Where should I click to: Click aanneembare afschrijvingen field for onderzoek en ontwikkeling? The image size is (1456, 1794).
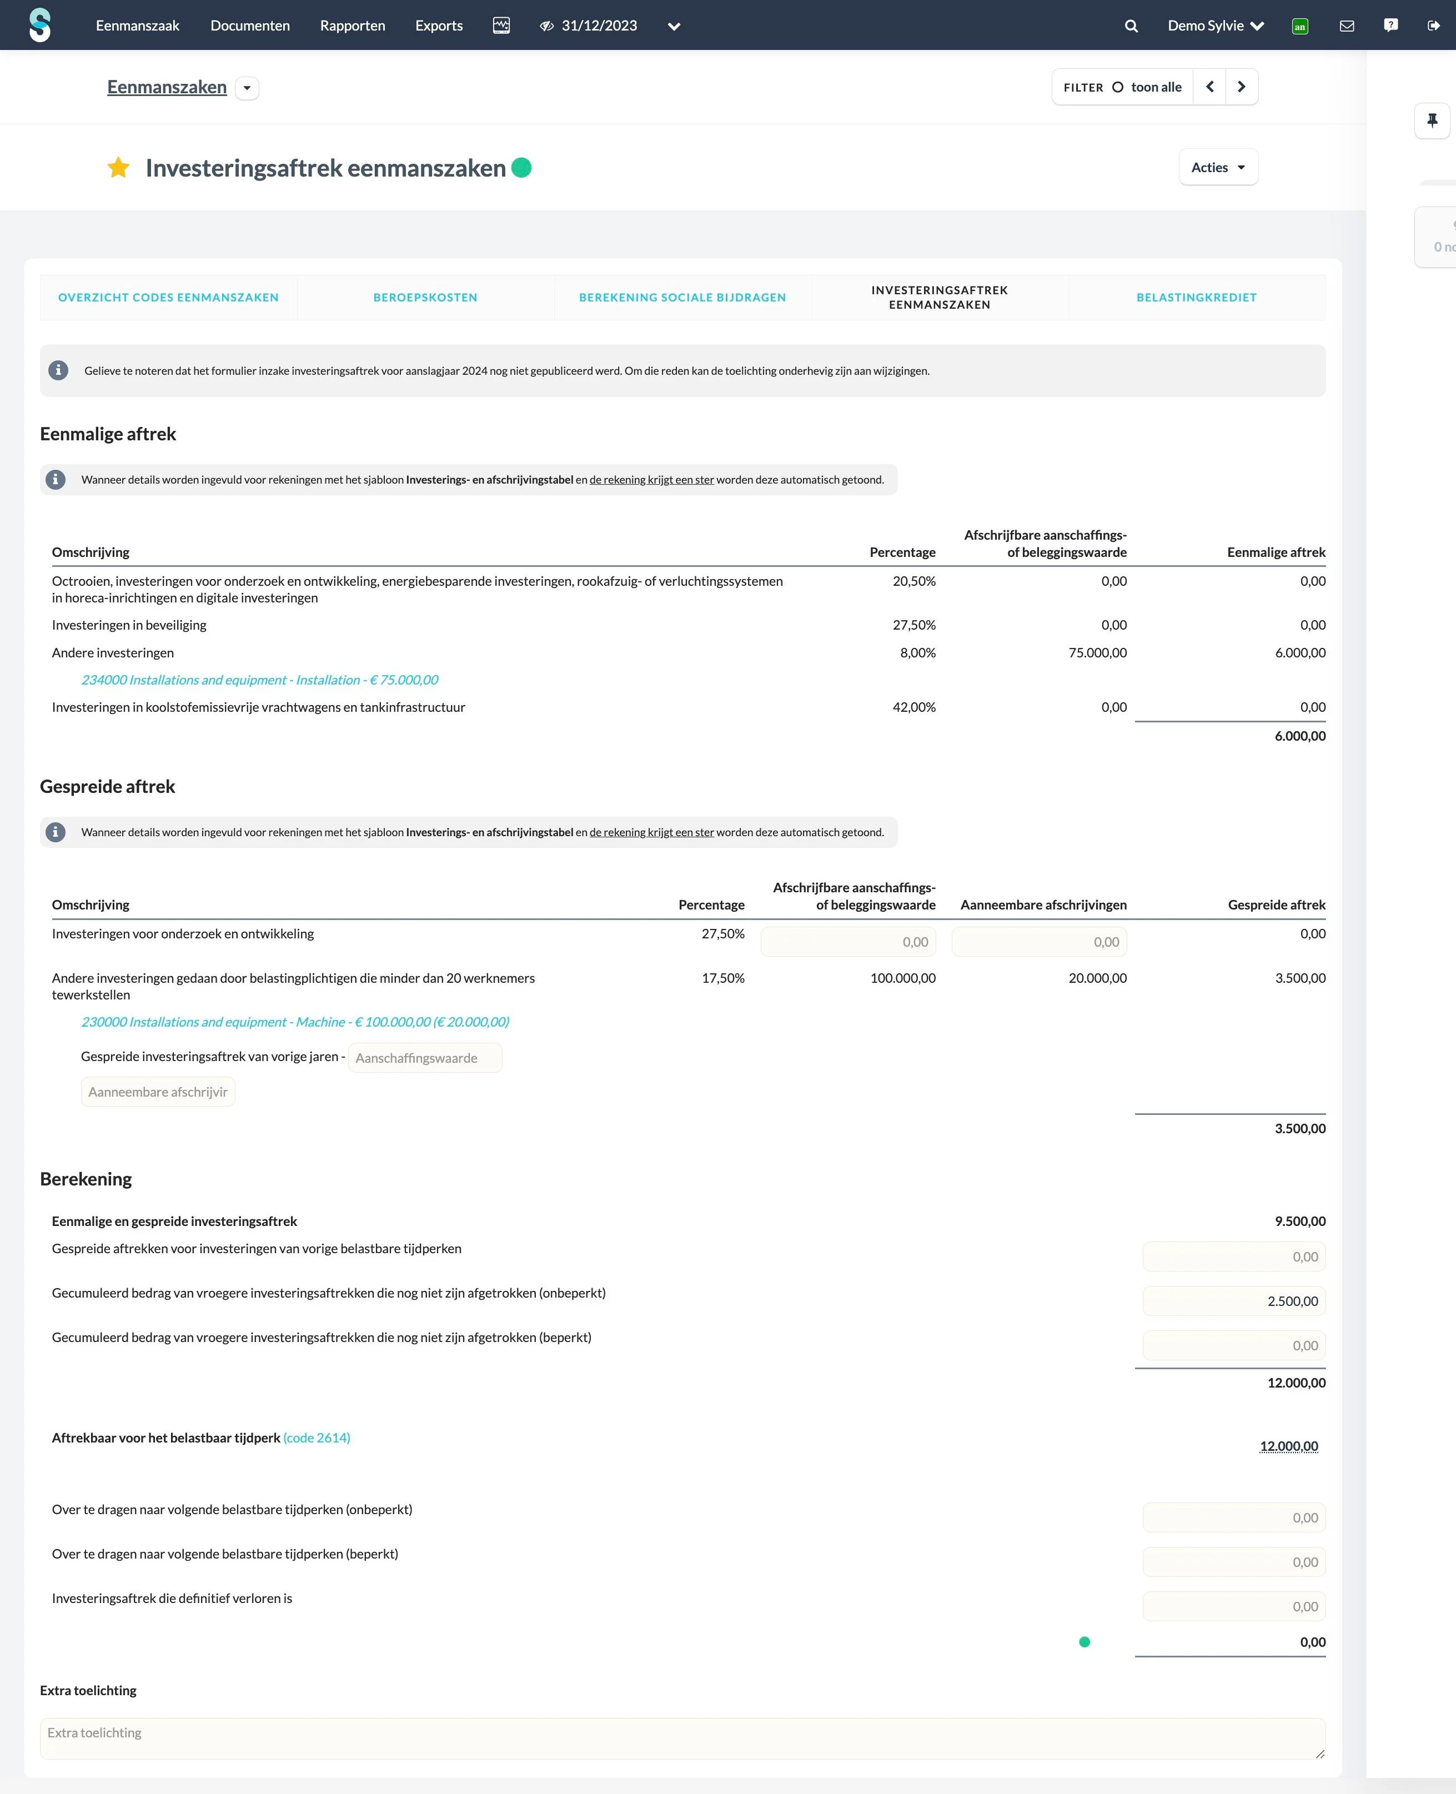coord(1039,942)
